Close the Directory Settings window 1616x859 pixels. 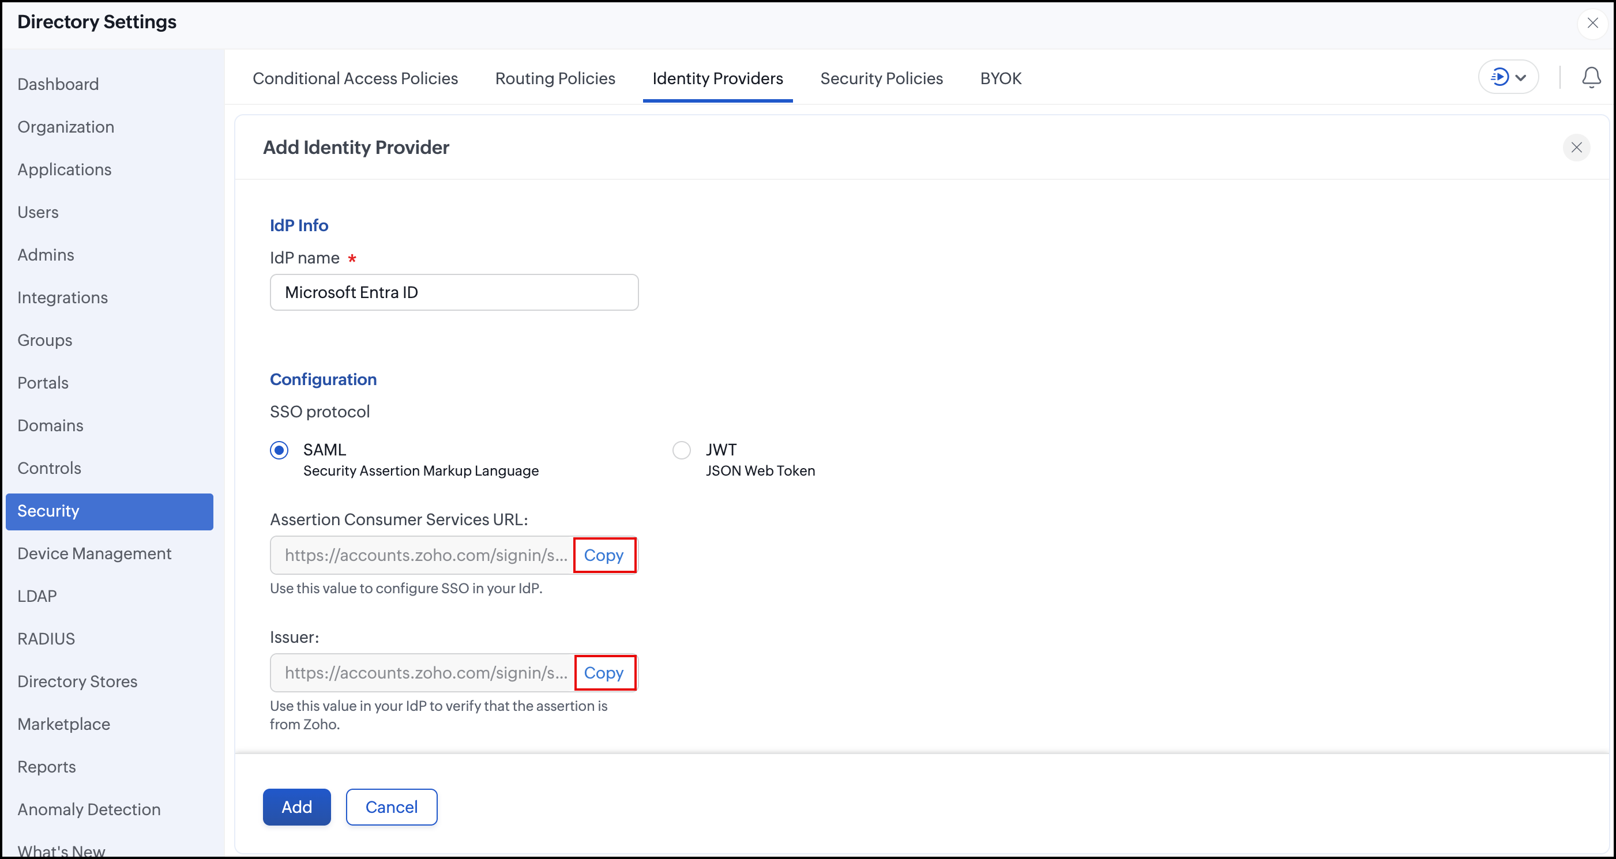tap(1592, 23)
